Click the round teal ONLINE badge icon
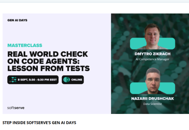 coord(66,80)
